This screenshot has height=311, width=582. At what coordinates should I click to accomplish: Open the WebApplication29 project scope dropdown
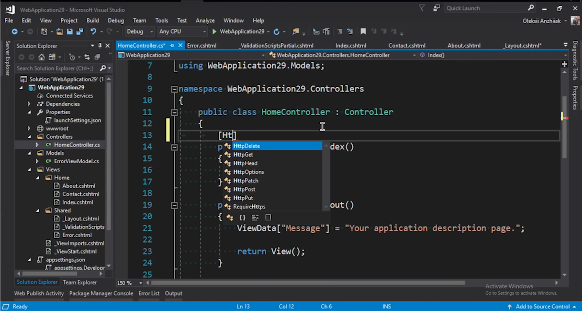point(191,55)
